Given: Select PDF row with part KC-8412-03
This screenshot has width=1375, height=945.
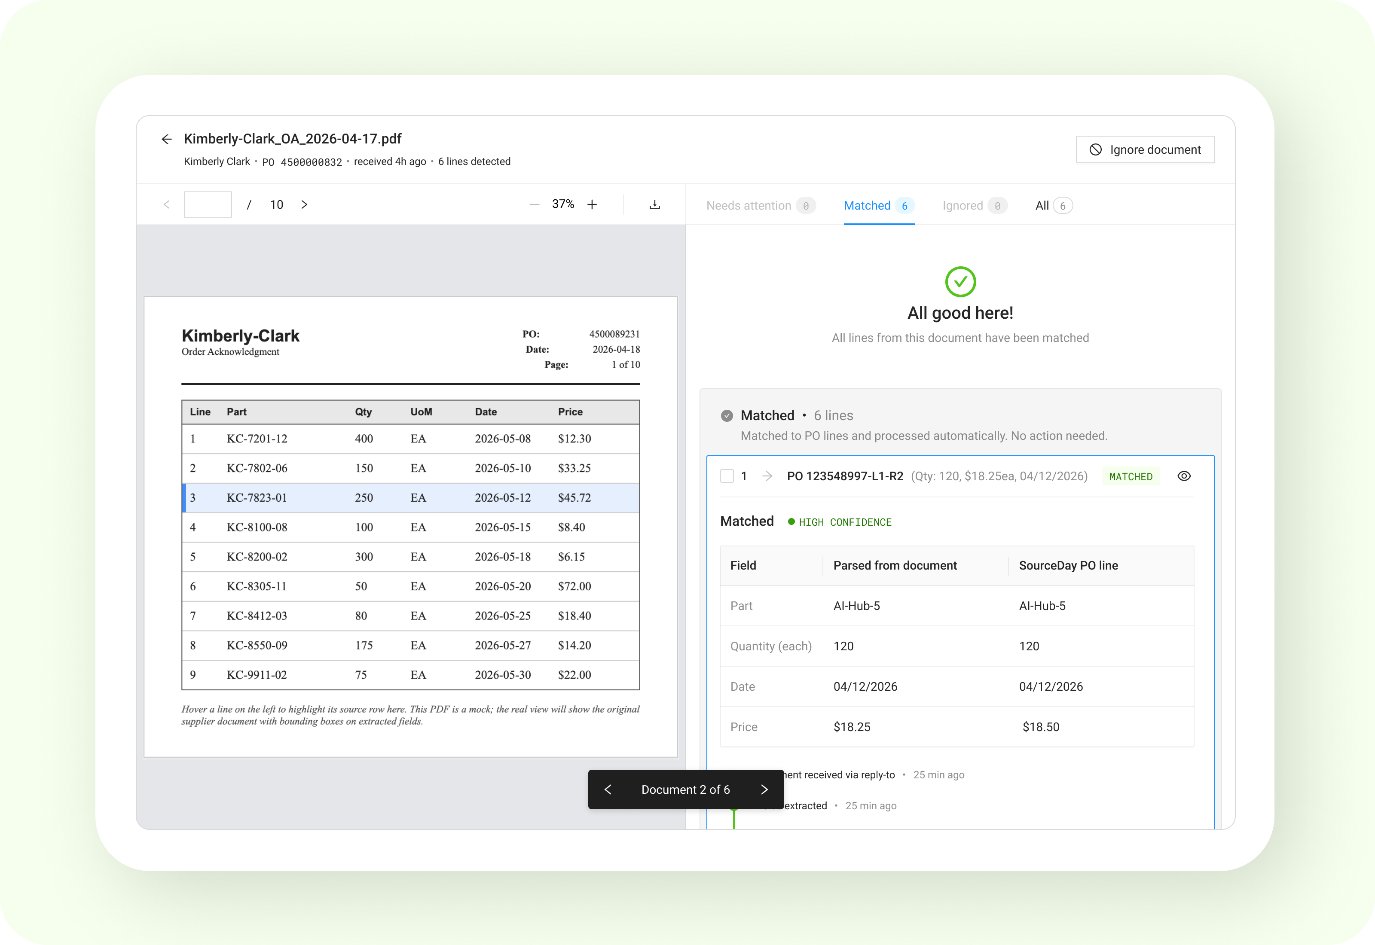Looking at the screenshot, I should pos(410,616).
